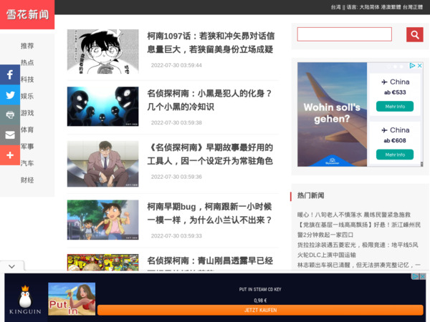Click Wohin soll's gehen airplane image
Viewport: 430px width, 322px height.
coord(332,114)
